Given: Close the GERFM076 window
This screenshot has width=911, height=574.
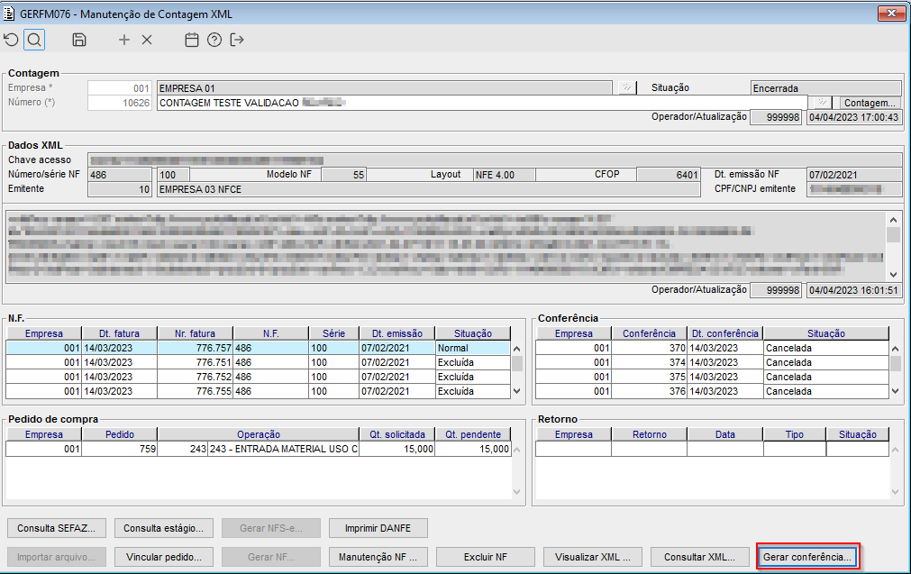Looking at the screenshot, I should pos(891,14).
